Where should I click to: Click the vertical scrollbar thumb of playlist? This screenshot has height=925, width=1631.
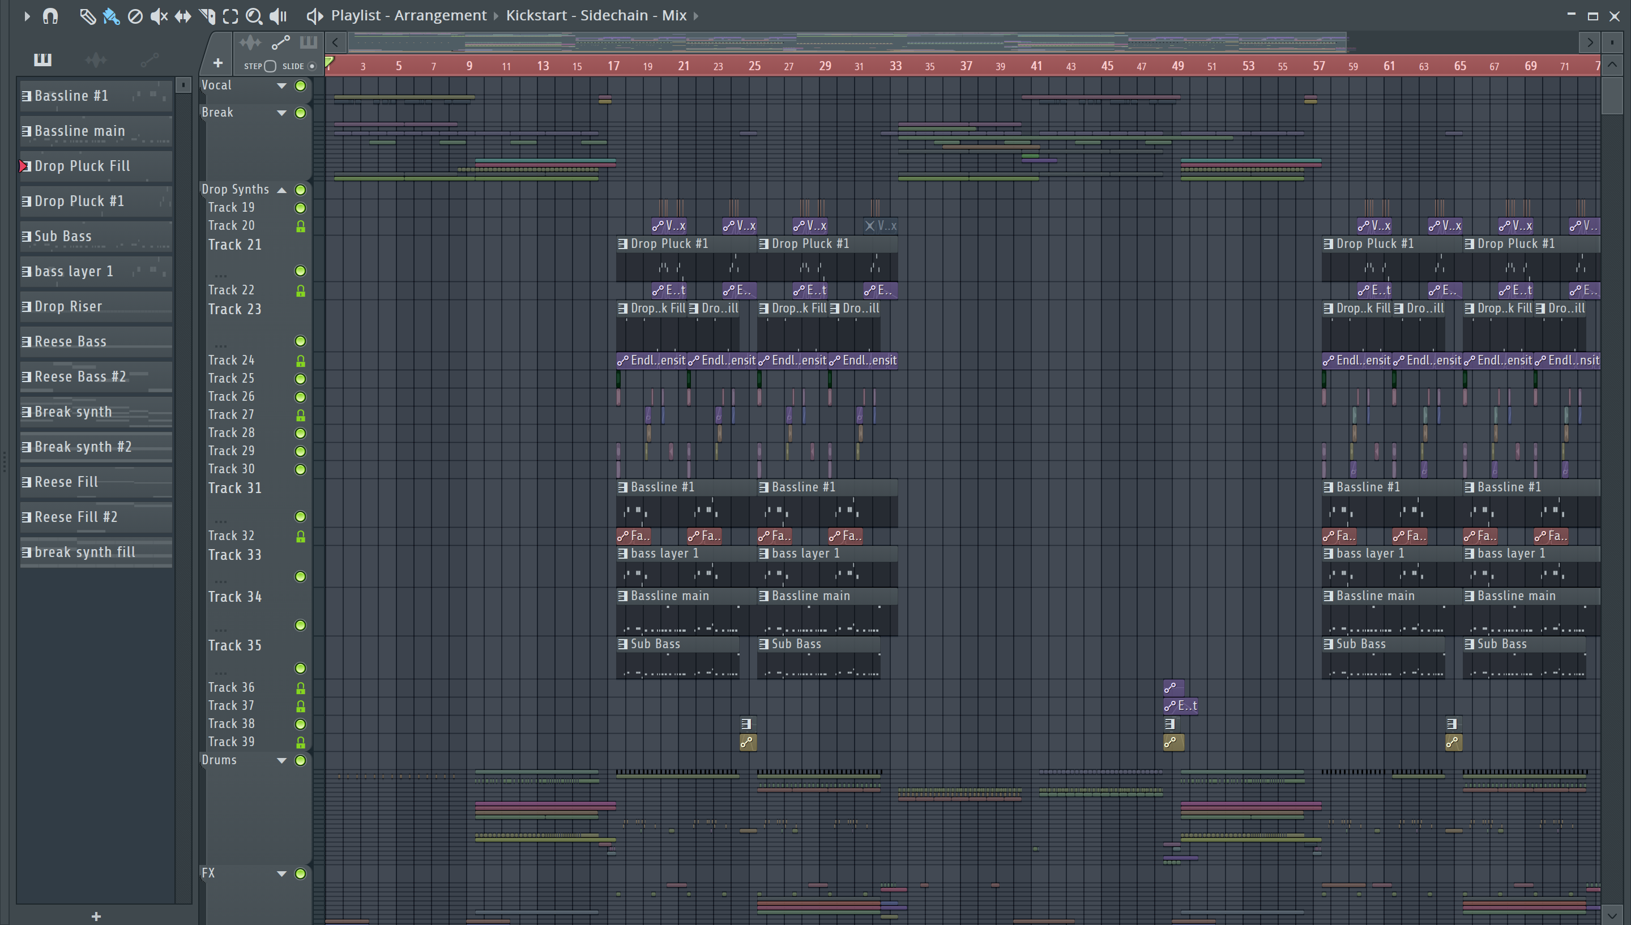click(x=1612, y=95)
